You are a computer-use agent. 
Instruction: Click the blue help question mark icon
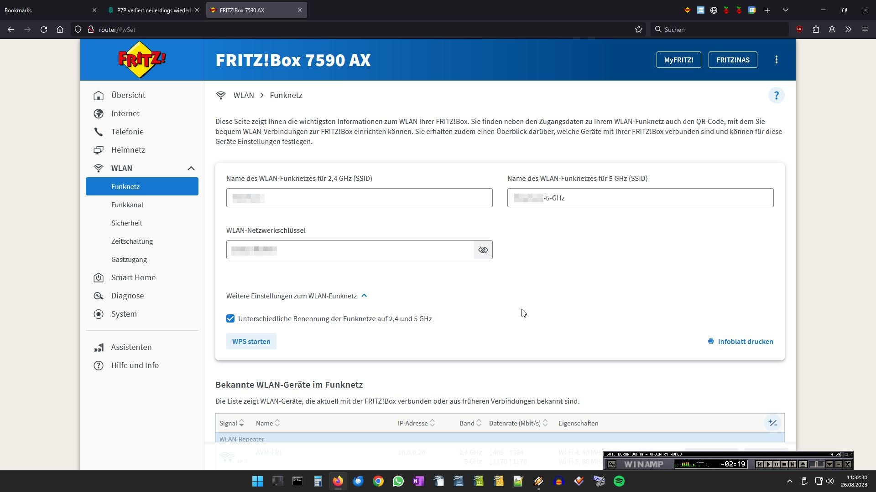(776, 96)
